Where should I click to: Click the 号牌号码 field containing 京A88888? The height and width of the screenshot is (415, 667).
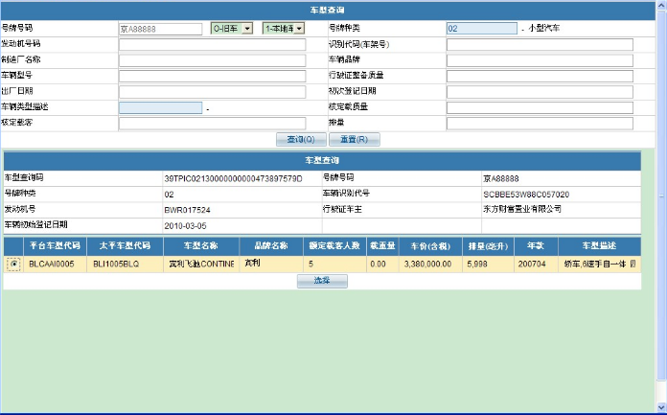click(161, 29)
